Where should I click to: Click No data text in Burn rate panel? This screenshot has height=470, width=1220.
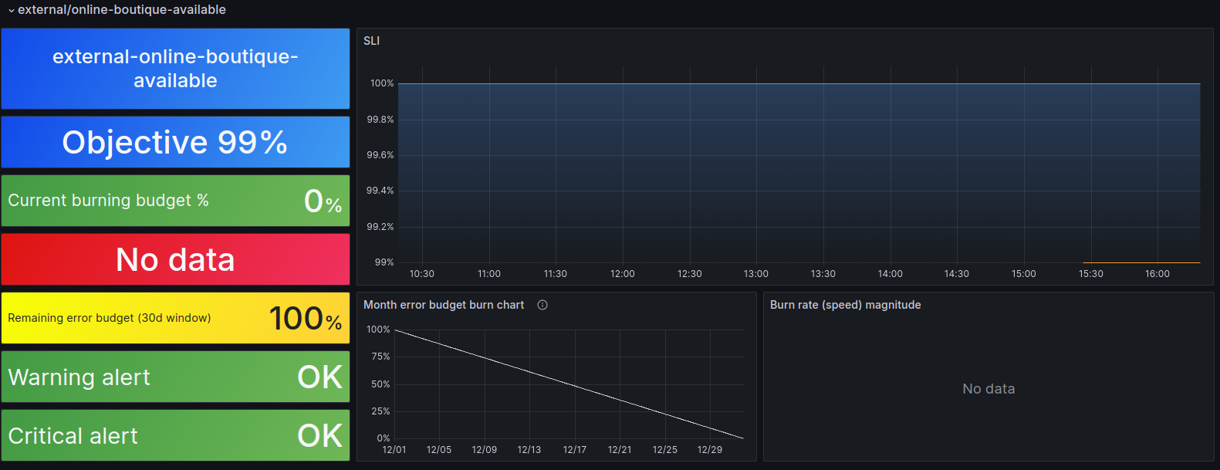click(989, 389)
